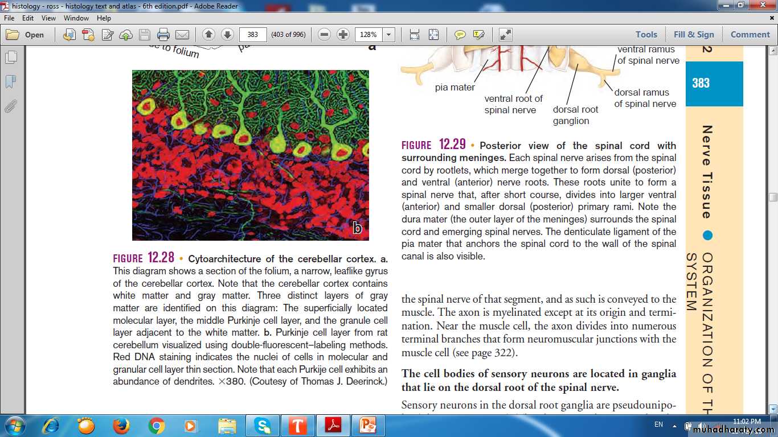
Task: Select the highlight text tool
Action: click(x=478, y=35)
